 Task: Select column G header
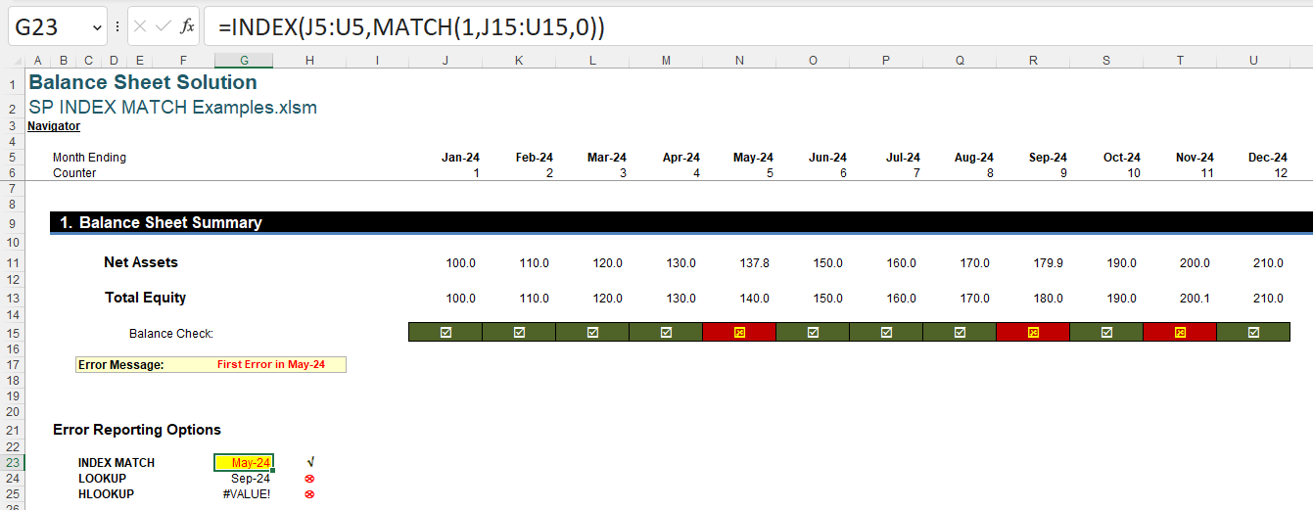tap(243, 61)
